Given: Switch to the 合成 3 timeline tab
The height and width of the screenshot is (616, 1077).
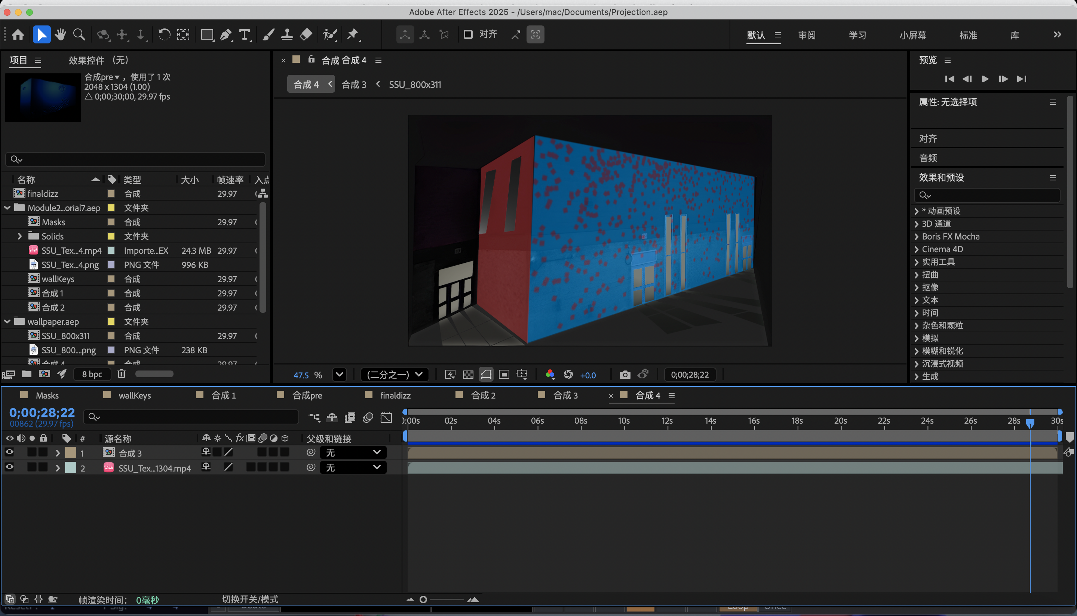Looking at the screenshot, I should (565, 396).
